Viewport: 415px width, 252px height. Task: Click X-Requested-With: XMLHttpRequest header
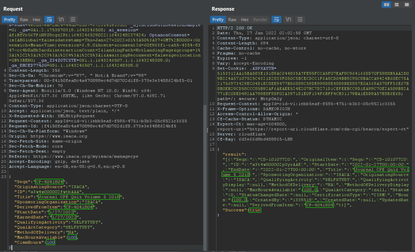point(52,116)
